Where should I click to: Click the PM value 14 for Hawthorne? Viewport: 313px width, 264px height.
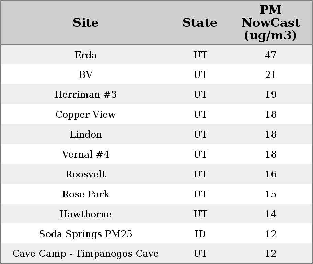point(270,214)
